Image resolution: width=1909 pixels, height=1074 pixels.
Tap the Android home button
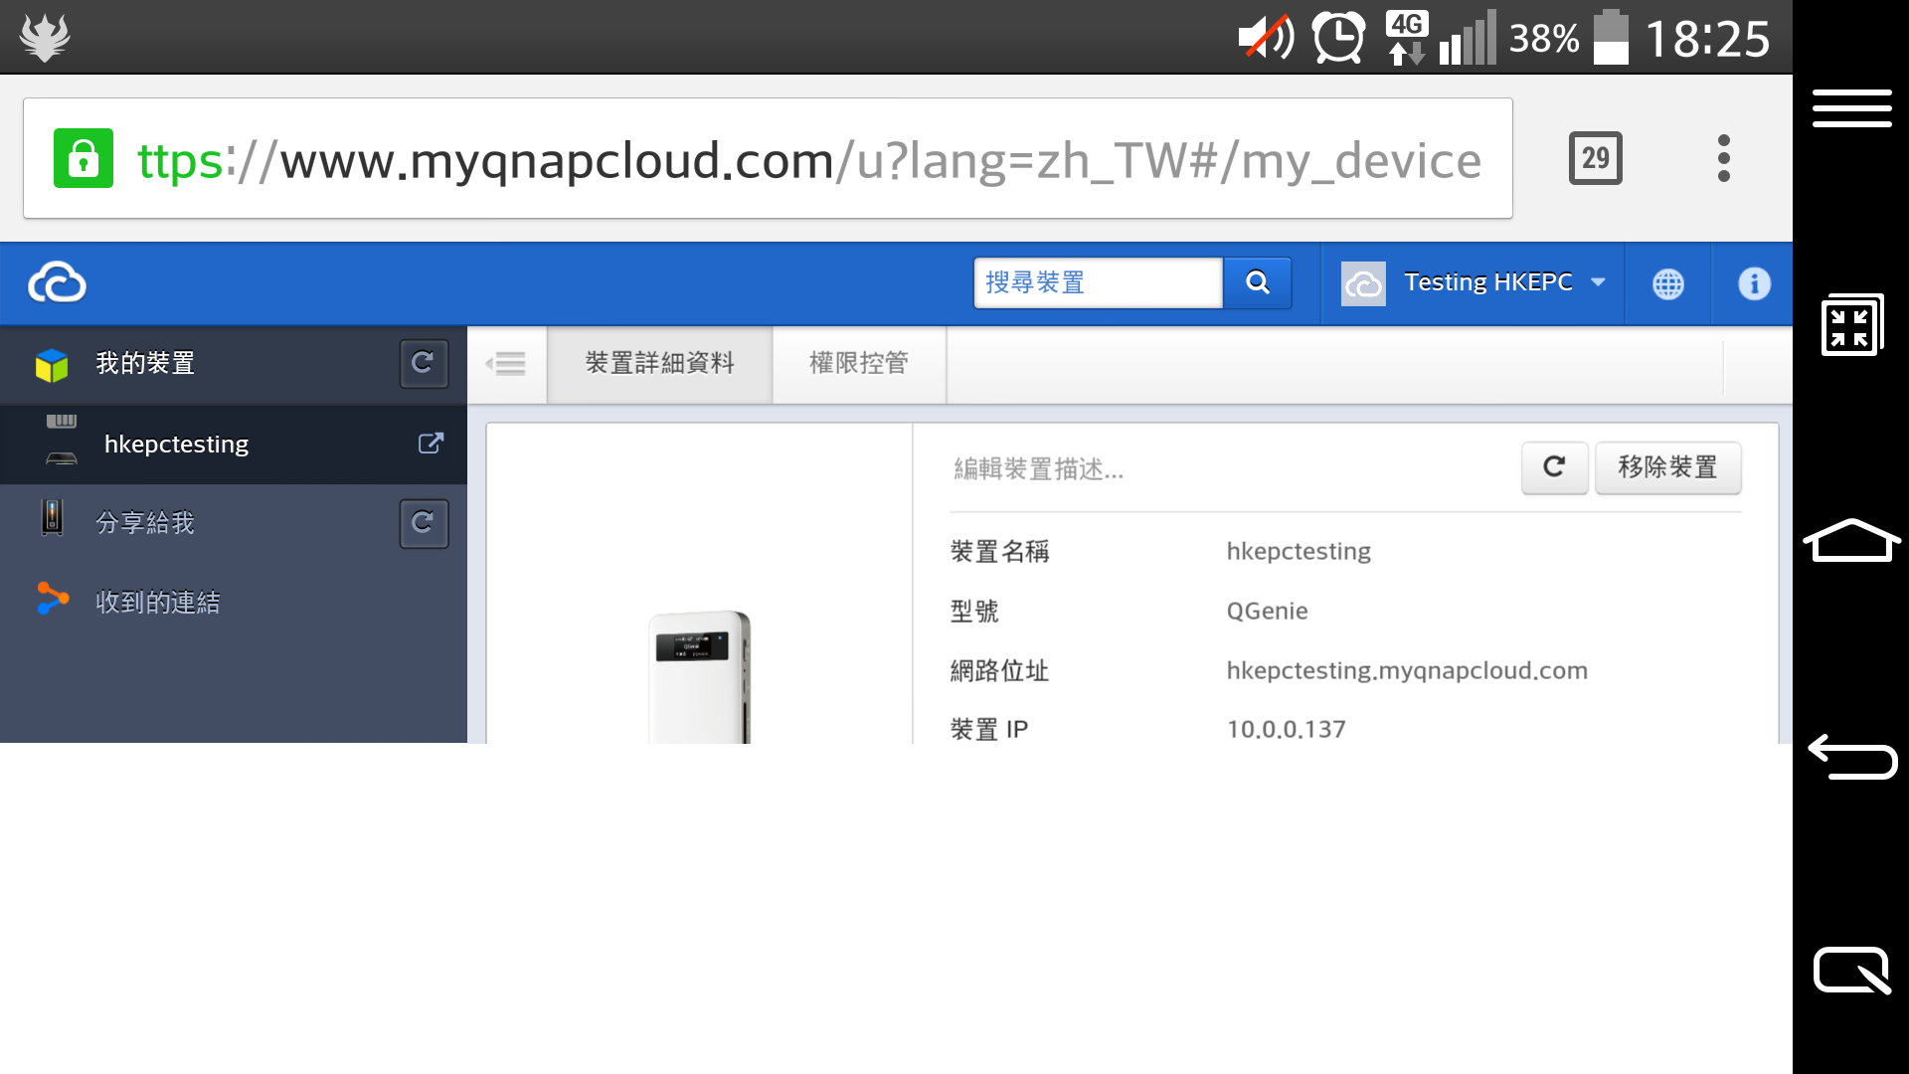pos(1851,541)
